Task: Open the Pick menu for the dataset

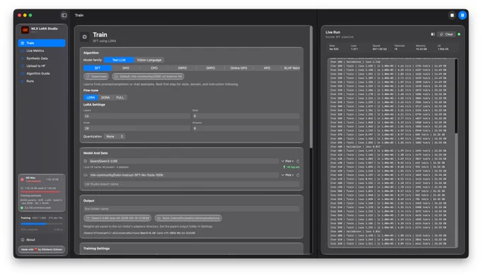Action: [289, 175]
